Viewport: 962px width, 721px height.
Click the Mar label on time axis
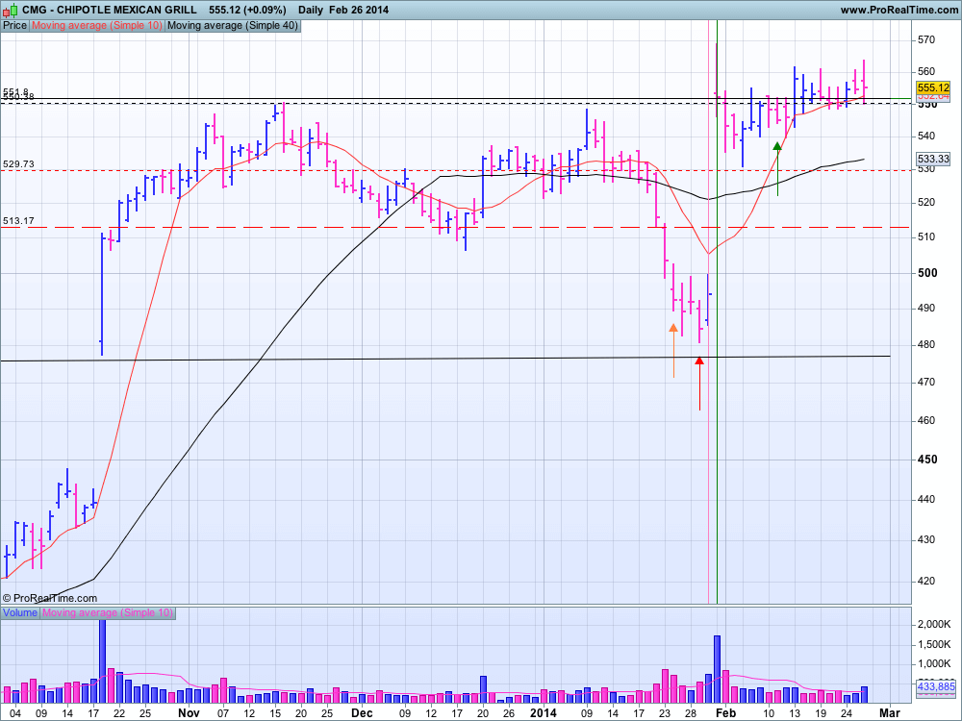(890, 713)
